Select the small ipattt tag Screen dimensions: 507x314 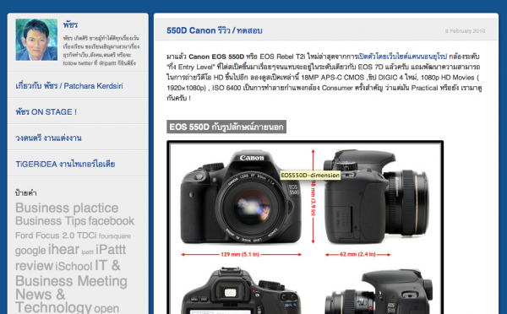(87, 252)
